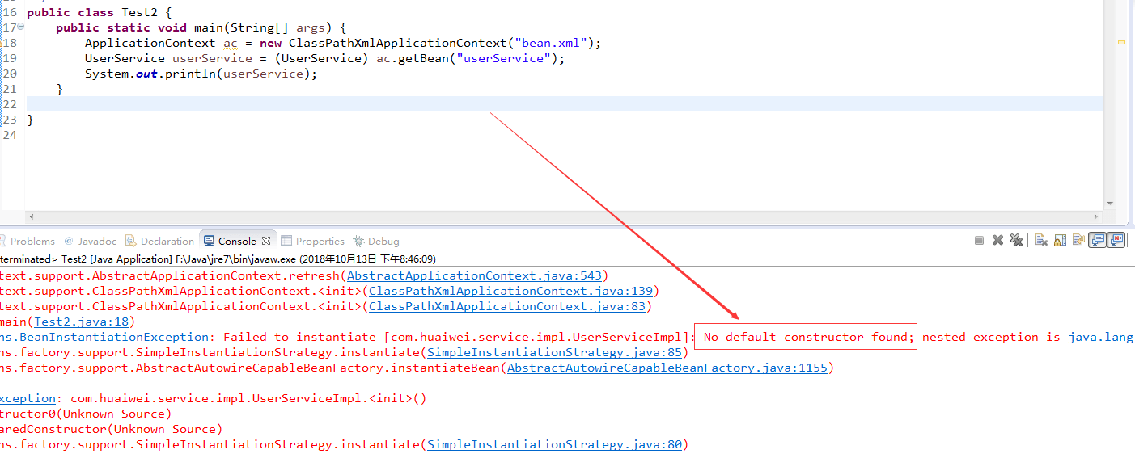Click the Terminate button in Console toolbar
The width and height of the screenshot is (1135, 475).
(x=979, y=240)
